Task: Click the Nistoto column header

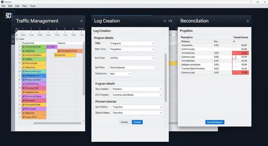Action: pos(62,43)
